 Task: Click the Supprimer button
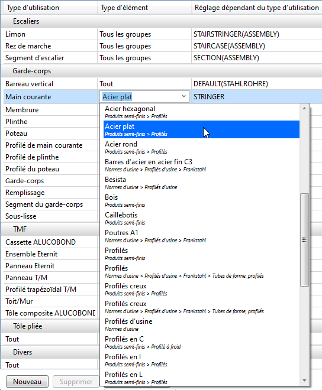pos(76,381)
